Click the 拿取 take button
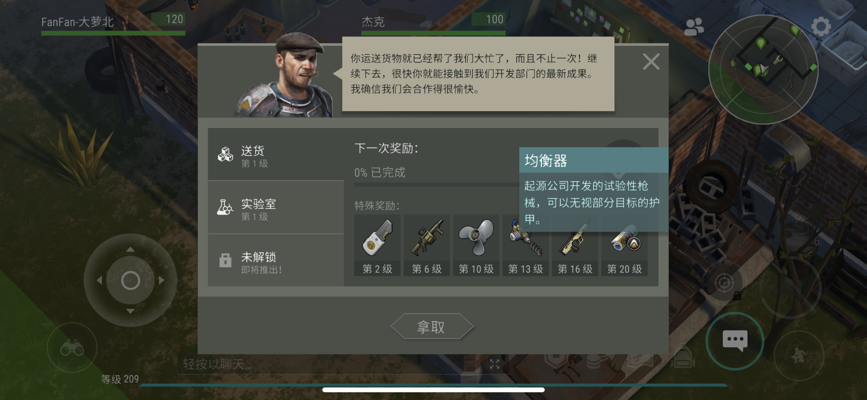The height and width of the screenshot is (400, 867). (x=432, y=327)
